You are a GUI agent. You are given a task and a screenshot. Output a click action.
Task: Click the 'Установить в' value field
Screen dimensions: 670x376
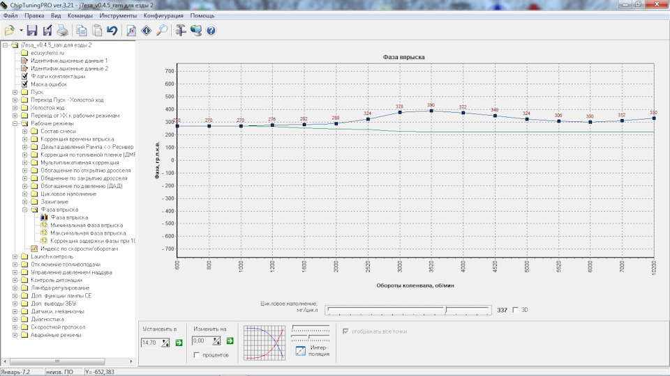click(x=151, y=343)
